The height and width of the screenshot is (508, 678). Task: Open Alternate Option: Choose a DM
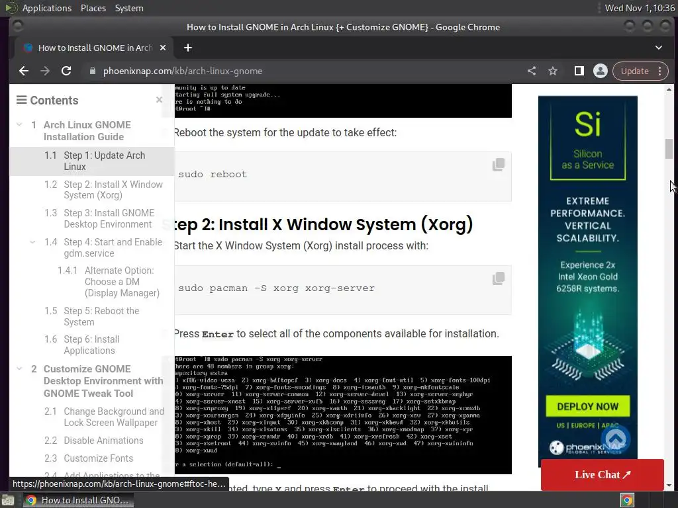tap(122, 282)
